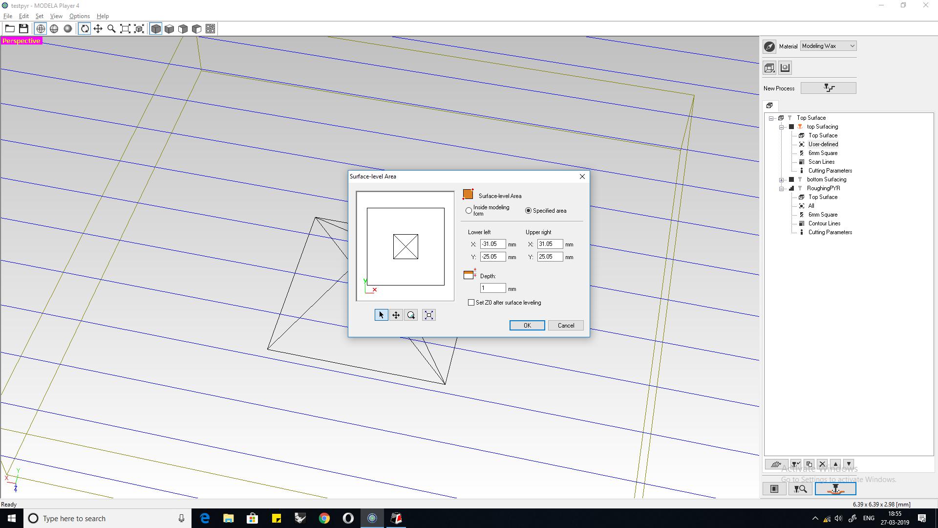Click the delete process X button

click(822, 464)
